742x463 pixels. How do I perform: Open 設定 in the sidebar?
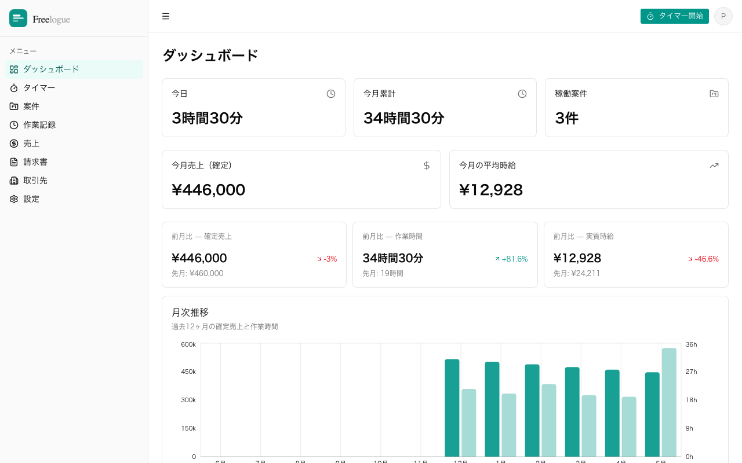tap(74, 199)
